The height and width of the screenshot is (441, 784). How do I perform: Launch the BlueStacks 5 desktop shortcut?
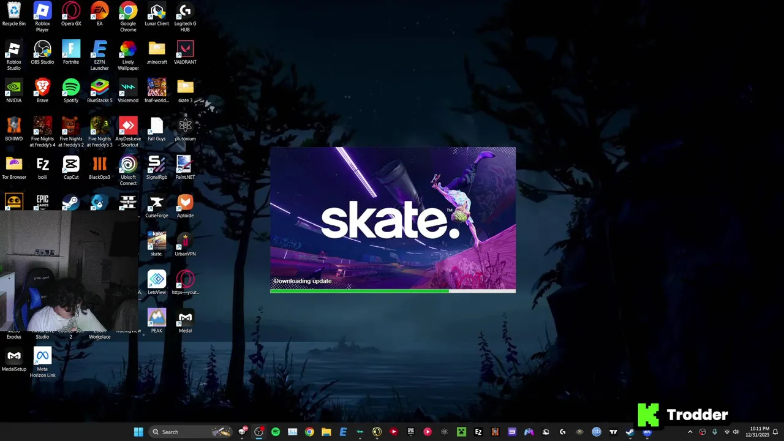[x=99, y=91]
